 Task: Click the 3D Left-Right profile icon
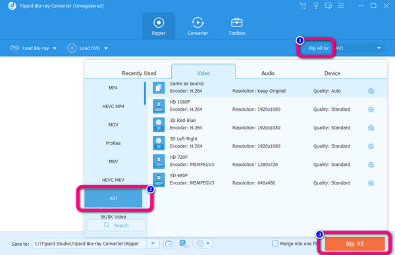[159, 143]
